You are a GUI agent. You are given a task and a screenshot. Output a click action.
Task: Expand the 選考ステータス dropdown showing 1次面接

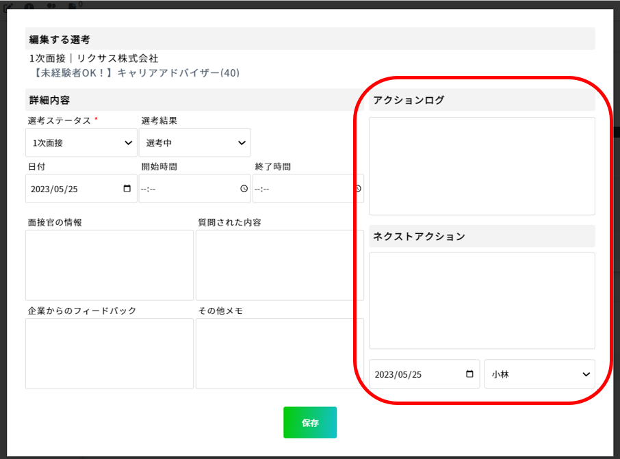(81, 143)
